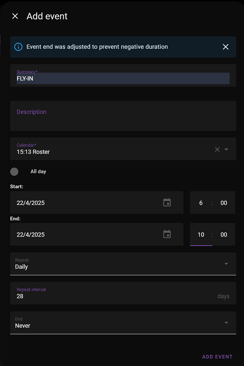Click the start date text field
Viewport: 244px width, 366px height.
pos(84,203)
